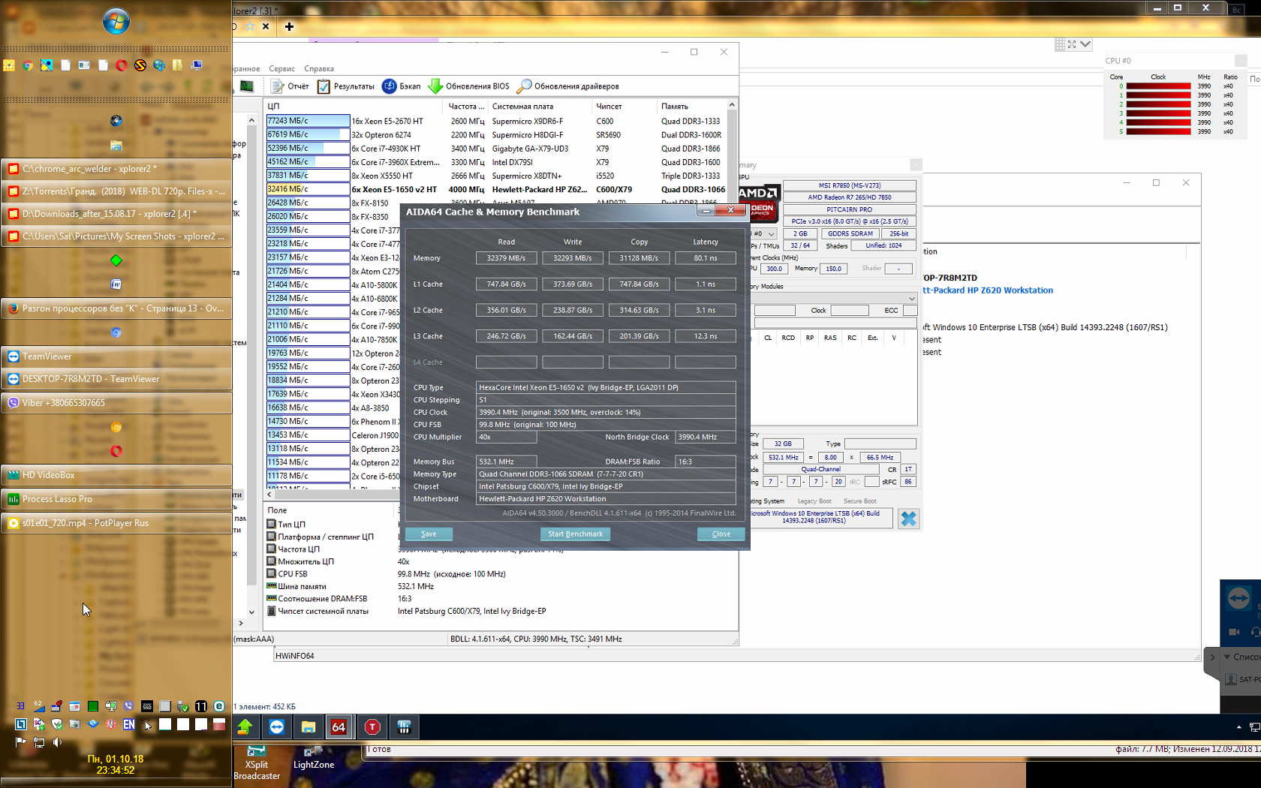Expand the GPU #0 selector dropdown

771,234
